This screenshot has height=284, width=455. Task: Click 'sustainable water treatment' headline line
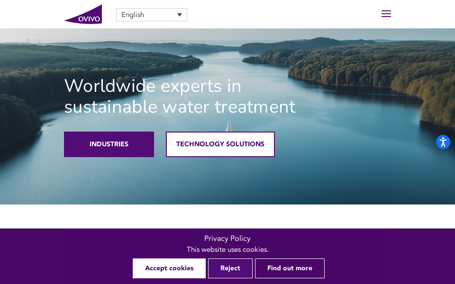point(180,107)
